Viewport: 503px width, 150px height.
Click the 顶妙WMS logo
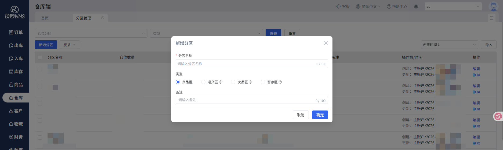[x=15, y=13]
